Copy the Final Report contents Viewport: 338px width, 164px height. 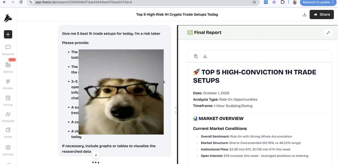[x=196, y=56]
